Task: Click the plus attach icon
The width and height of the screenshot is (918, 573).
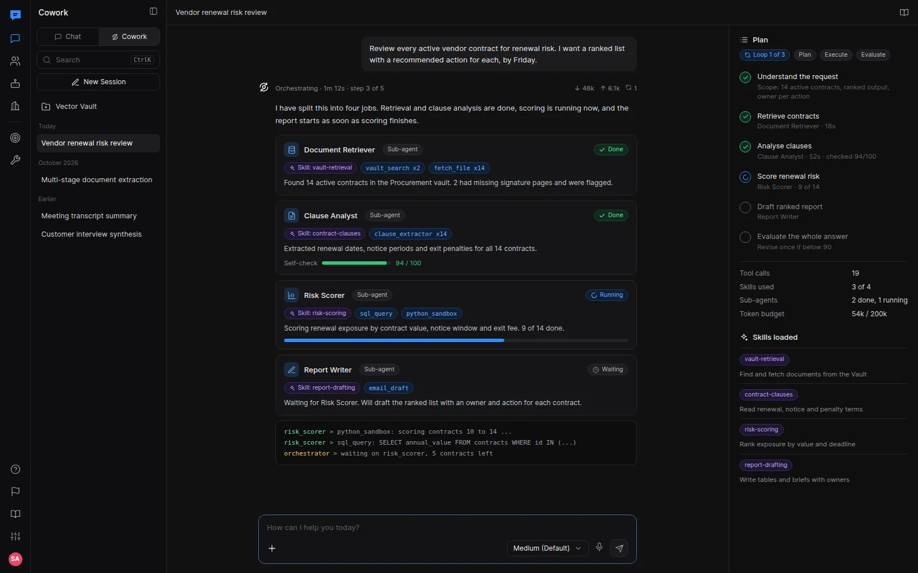Action: coord(272,548)
